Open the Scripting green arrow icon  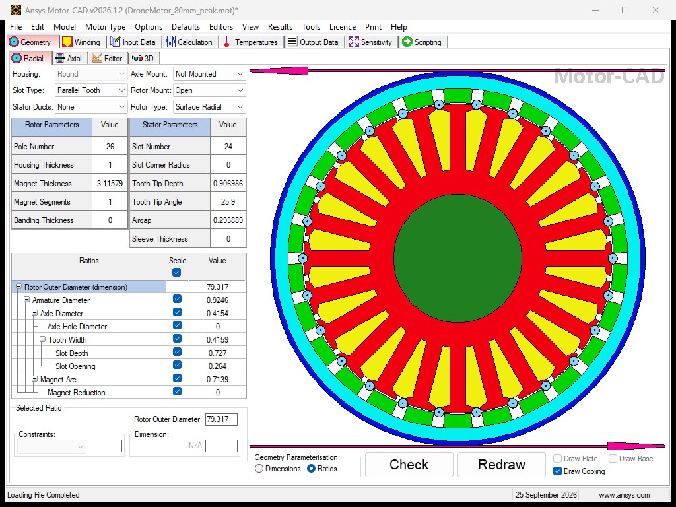[x=407, y=42]
